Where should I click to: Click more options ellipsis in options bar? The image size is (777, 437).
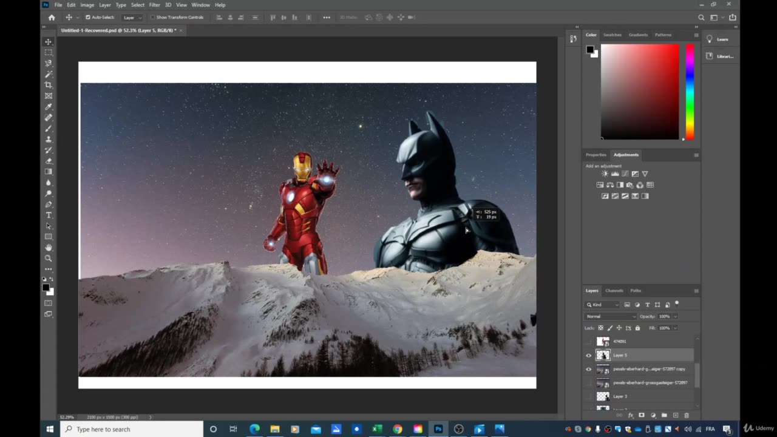tap(327, 18)
